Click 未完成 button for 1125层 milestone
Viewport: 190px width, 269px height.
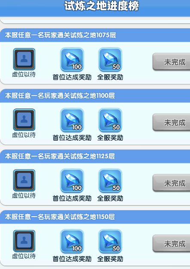[x=171, y=183]
